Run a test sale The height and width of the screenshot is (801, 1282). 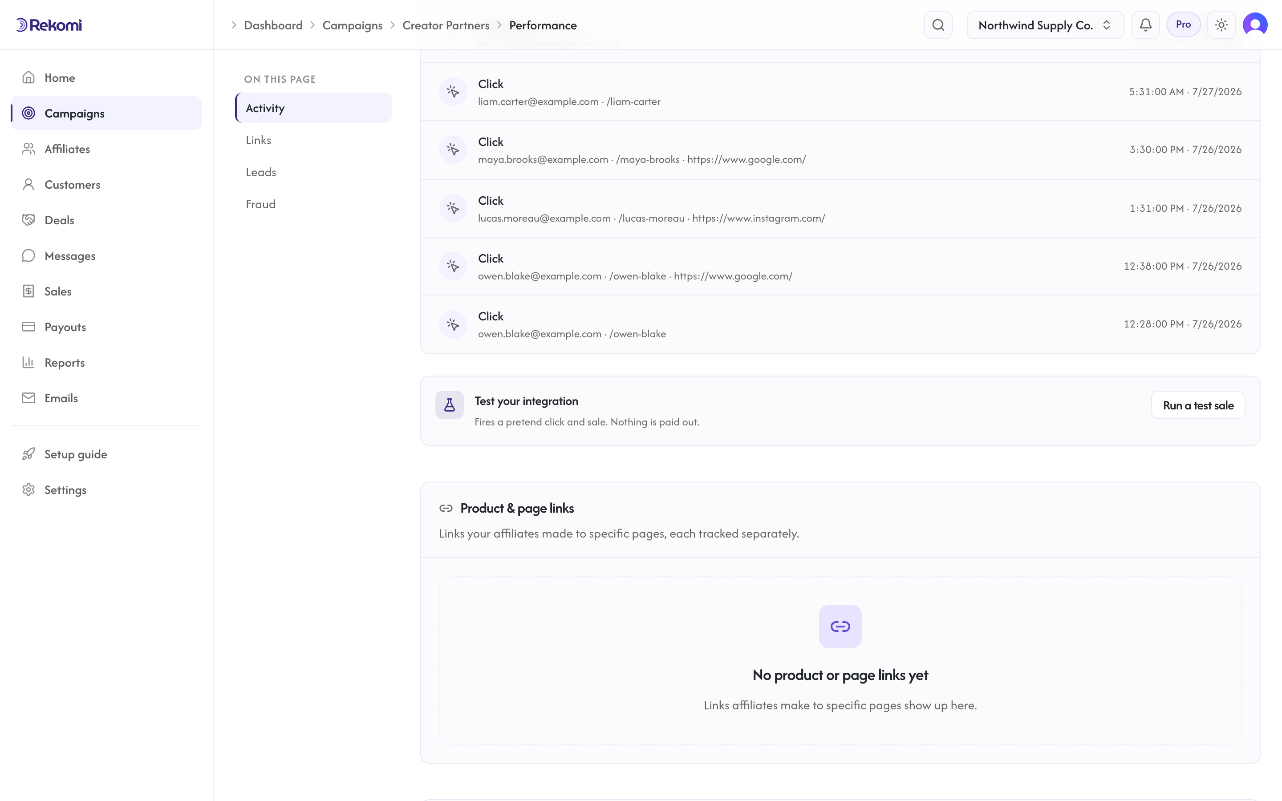1198,405
